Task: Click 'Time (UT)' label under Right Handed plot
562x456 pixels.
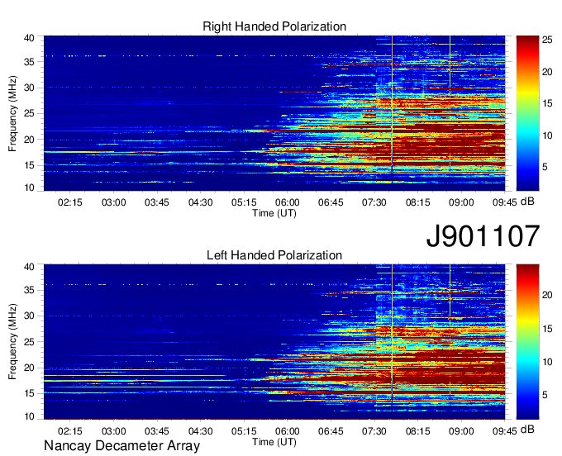Action: tap(274, 213)
